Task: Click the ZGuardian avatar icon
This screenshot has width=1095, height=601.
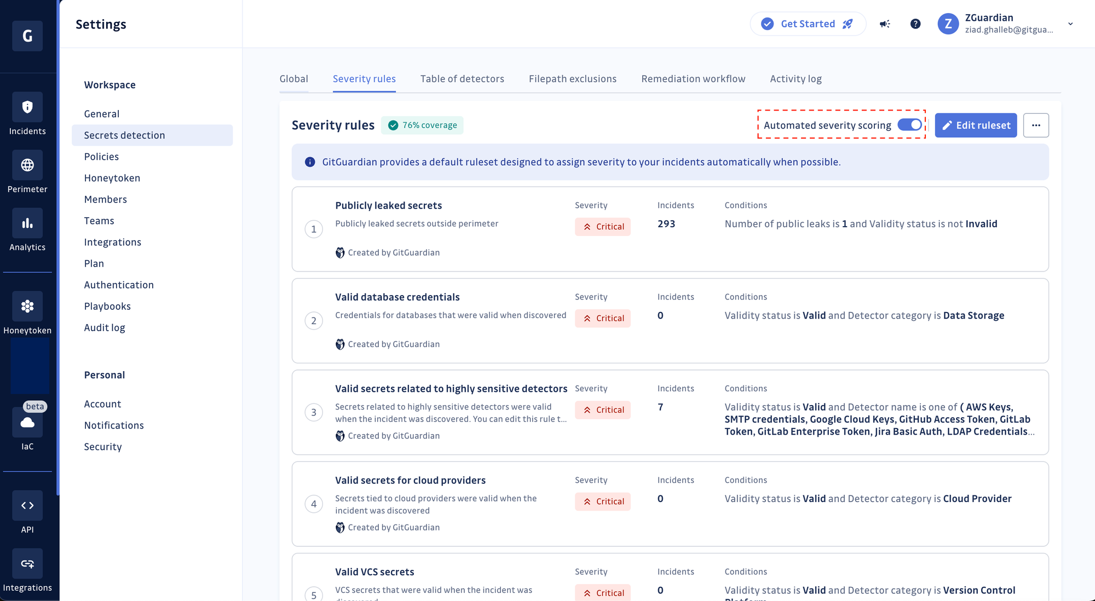Action: pos(948,24)
